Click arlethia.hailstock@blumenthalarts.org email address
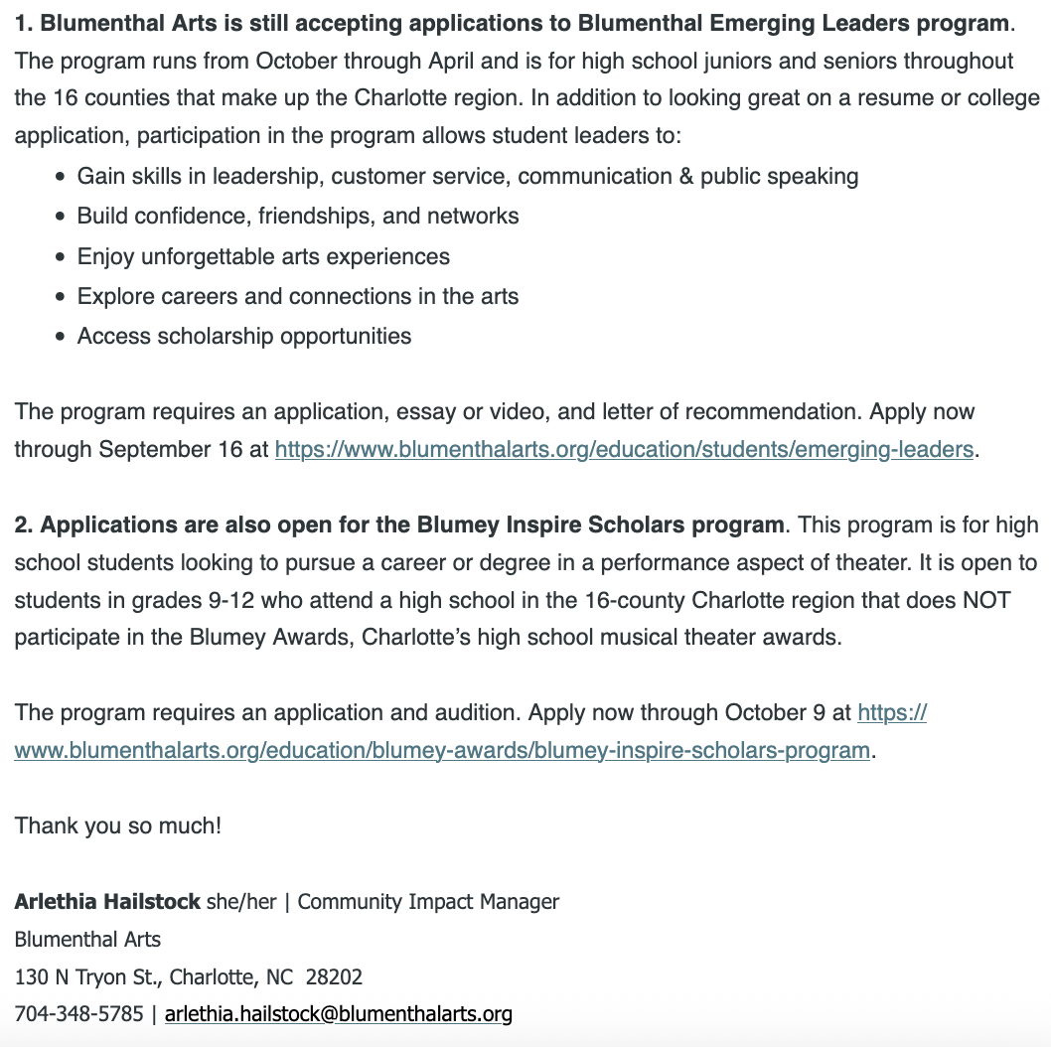 tap(339, 1014)
